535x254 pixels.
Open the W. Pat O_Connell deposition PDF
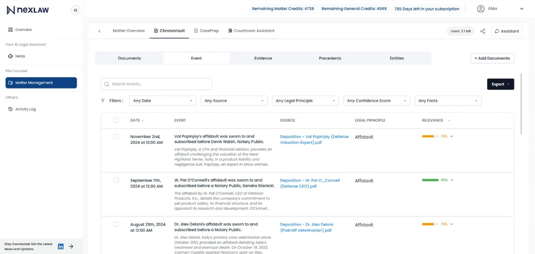point(310,183)
